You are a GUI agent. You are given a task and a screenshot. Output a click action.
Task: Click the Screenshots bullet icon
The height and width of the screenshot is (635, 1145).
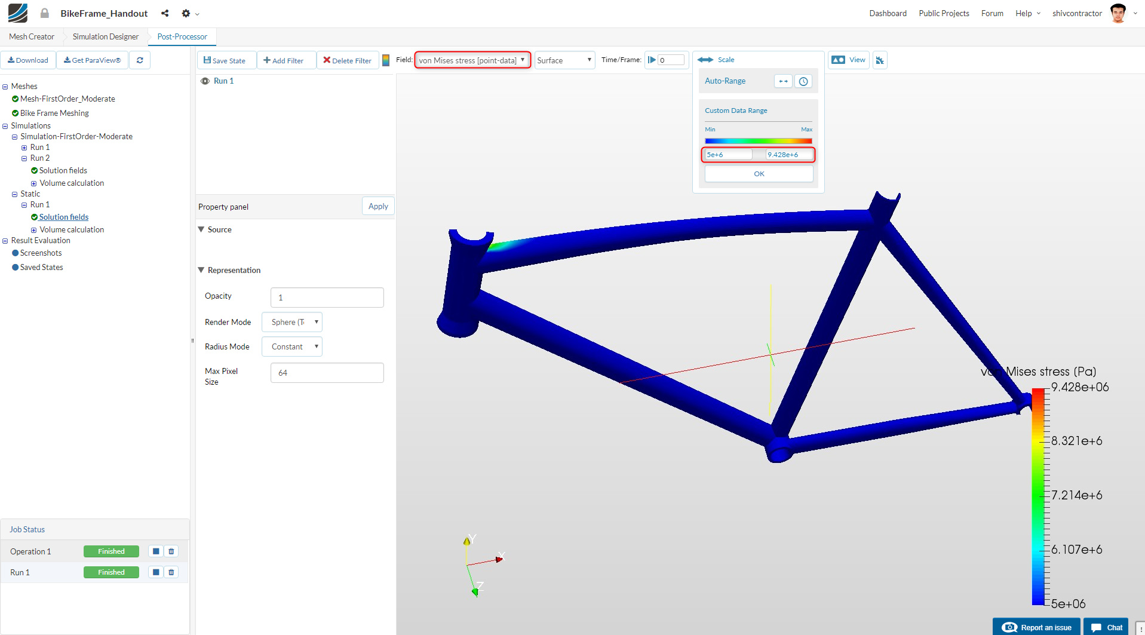click(x=16, y=253)
